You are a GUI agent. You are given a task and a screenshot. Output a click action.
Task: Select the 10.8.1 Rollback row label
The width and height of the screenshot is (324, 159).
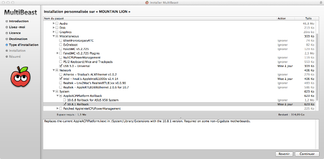[x=78, y=105]
